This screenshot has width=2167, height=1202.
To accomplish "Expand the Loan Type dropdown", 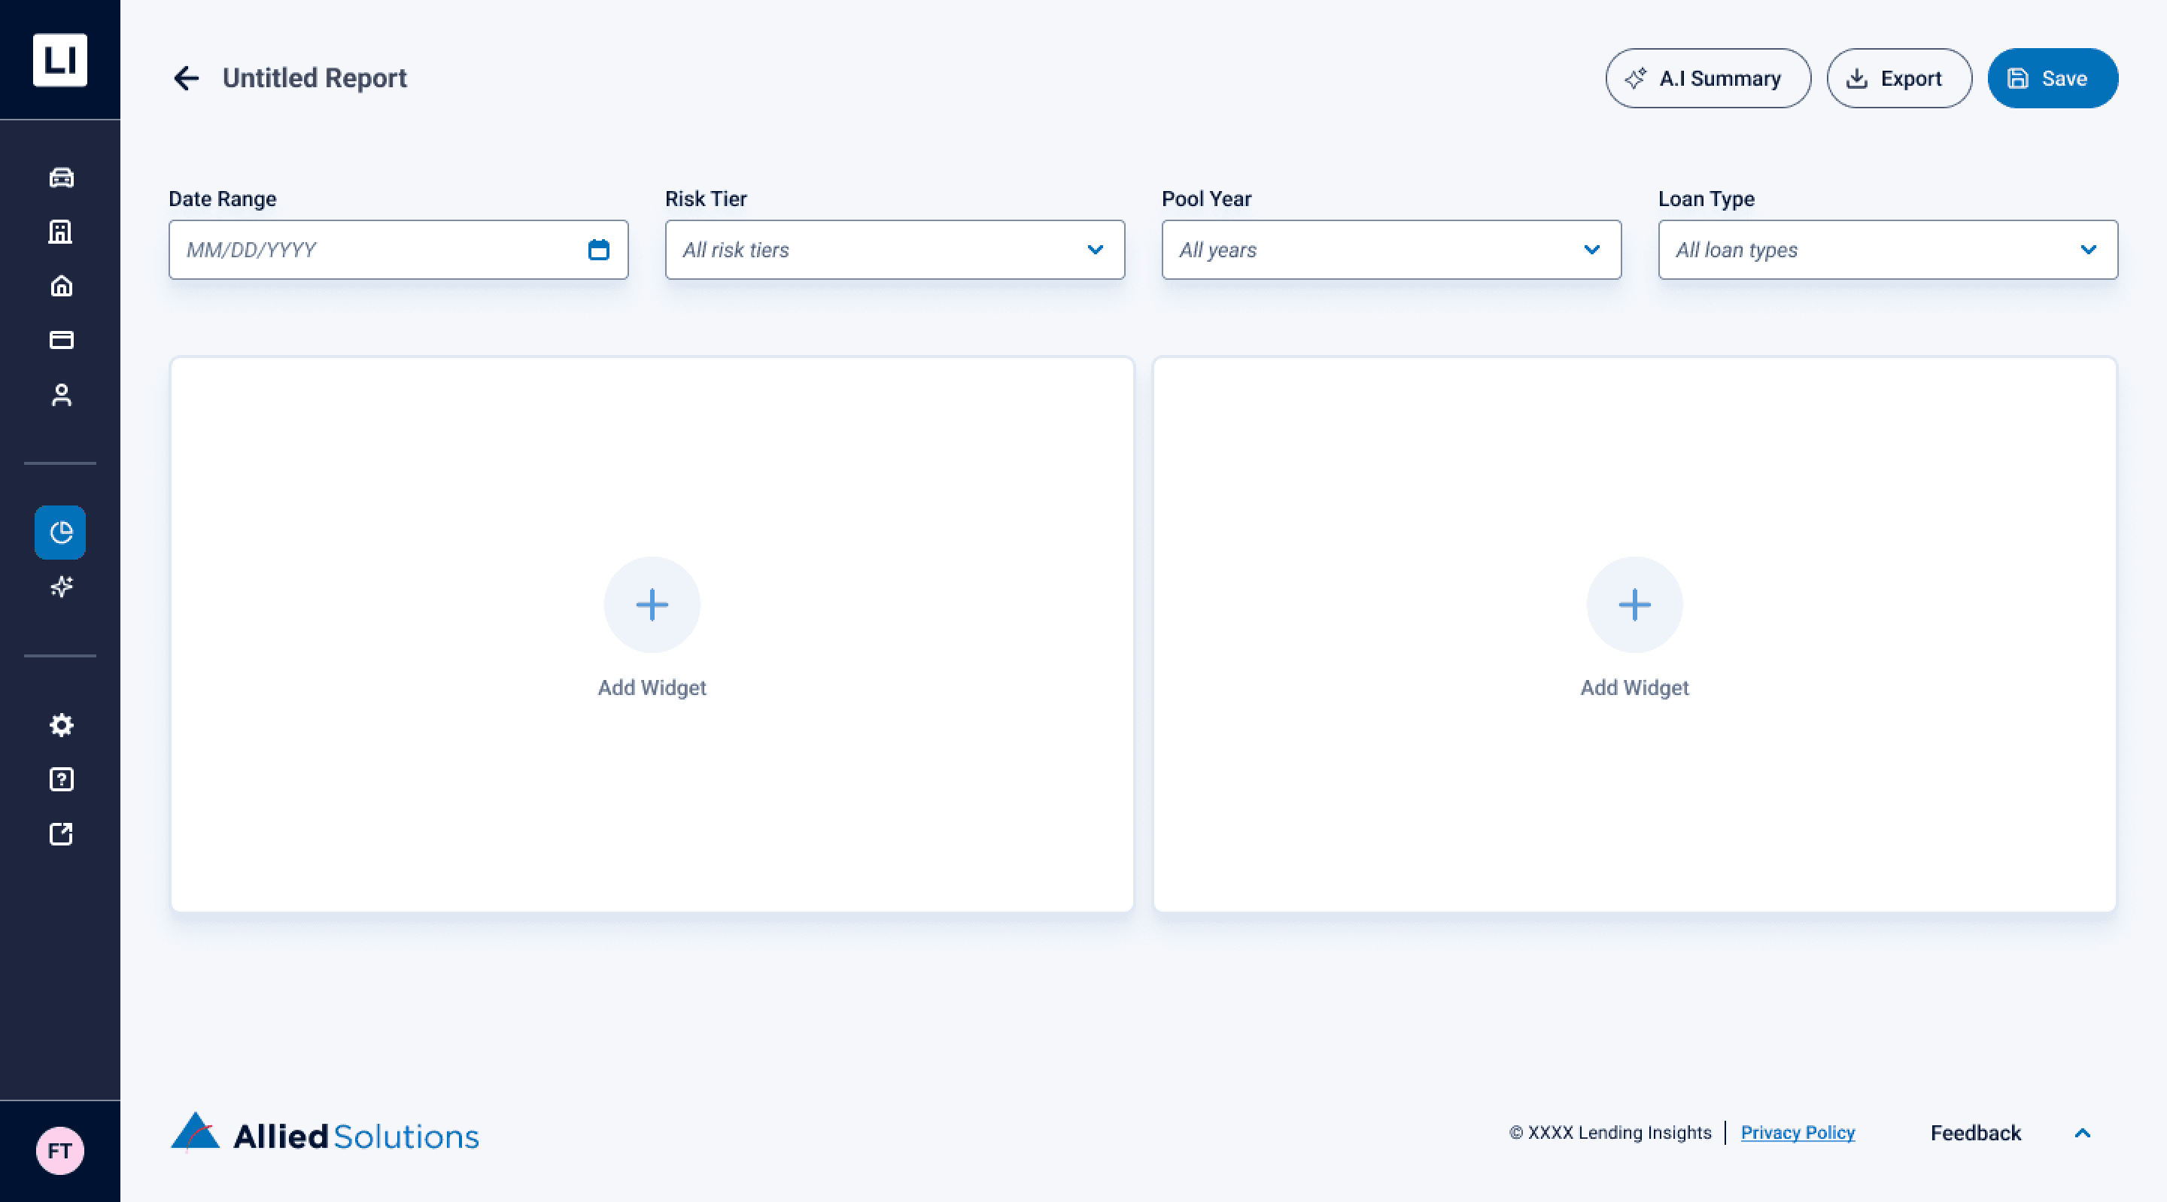I will [x=1887, y=250].
